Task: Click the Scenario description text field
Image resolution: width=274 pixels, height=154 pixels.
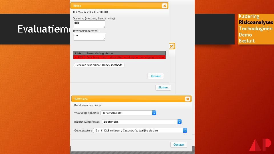Action: coord(89,24)
